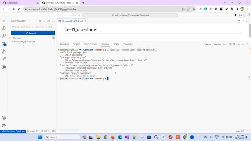Switch to the COMMENTS panel tab
This screenshot has width=251, height=141.
(x=127, y=44)
